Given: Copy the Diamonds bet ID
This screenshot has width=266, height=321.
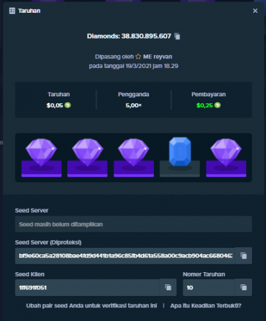Looking at the screenshot, I should (177, 36).
